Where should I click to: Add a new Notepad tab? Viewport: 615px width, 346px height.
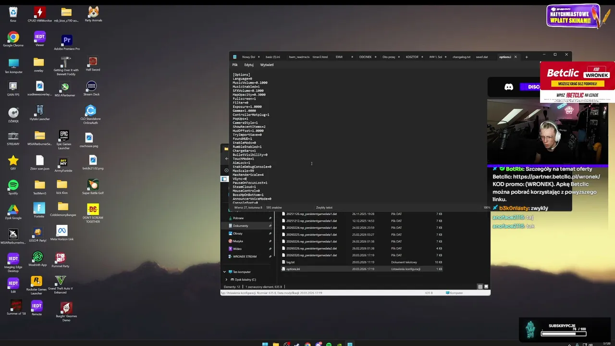pos(526,57)
